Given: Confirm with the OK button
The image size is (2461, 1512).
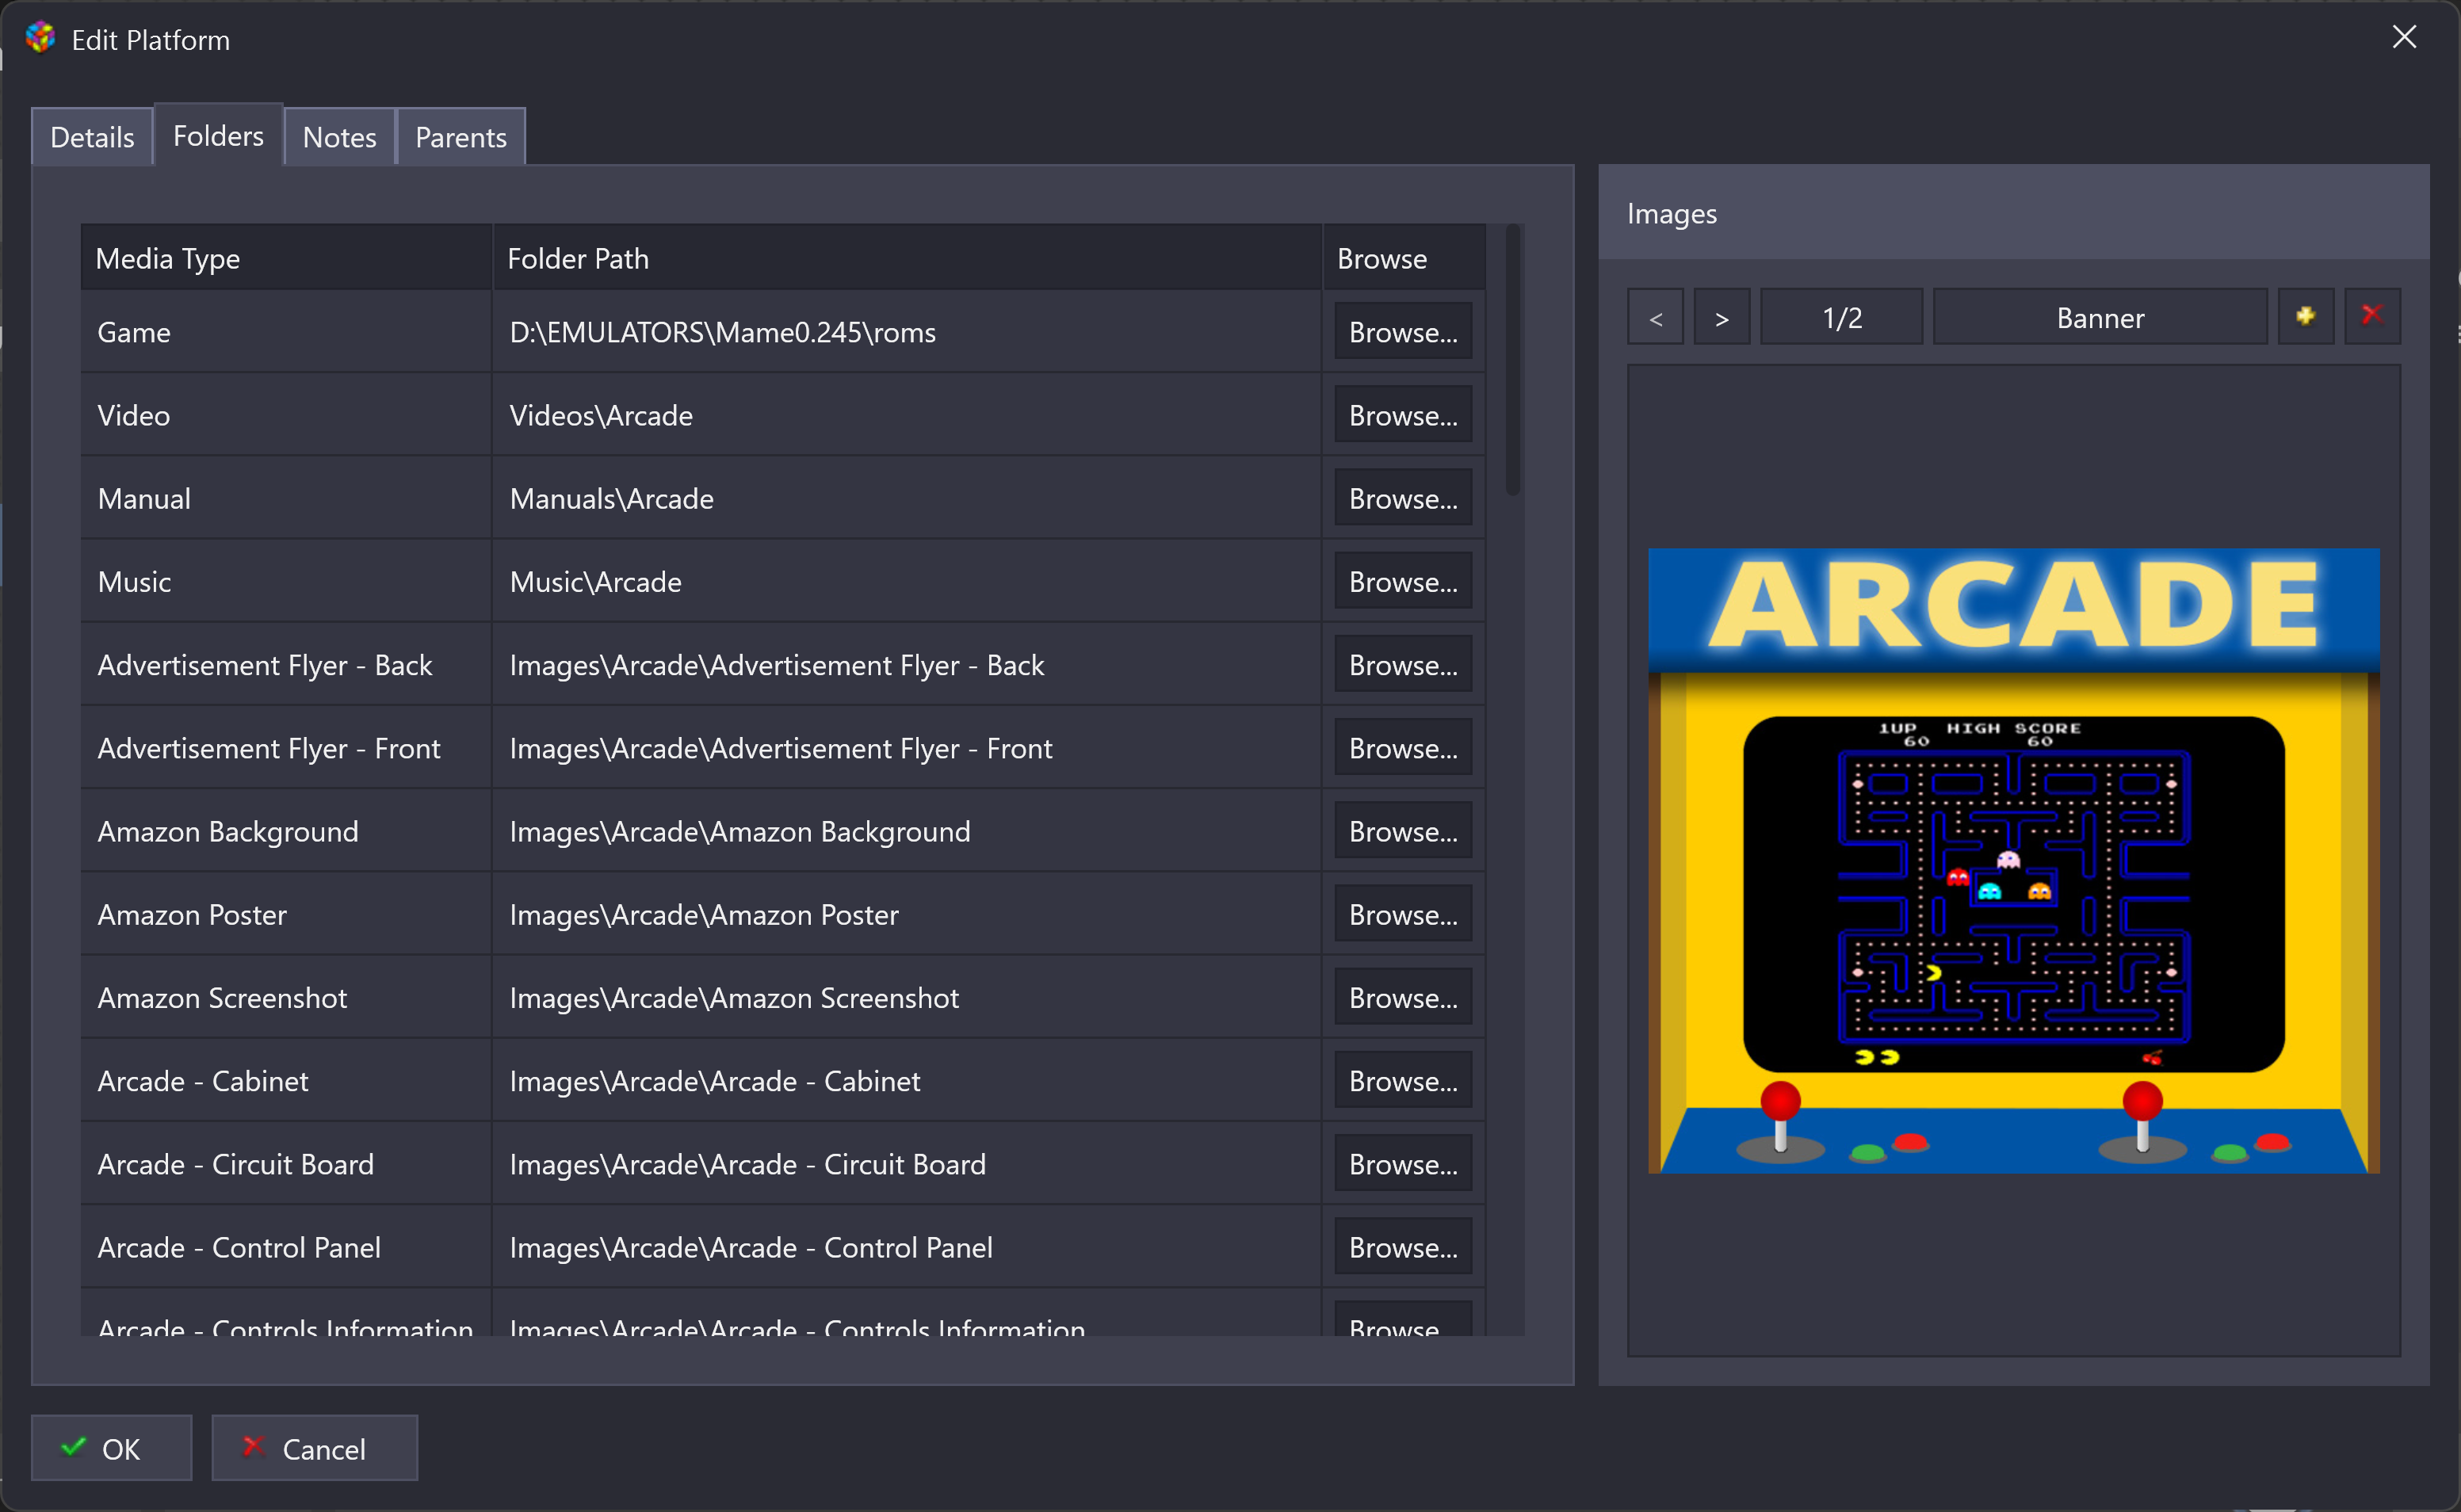Looking at the screenshot, I should [111, 1448].
